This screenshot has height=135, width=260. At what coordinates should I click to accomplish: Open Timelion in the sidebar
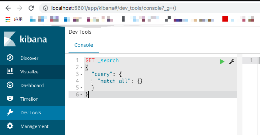pos(33,99)
